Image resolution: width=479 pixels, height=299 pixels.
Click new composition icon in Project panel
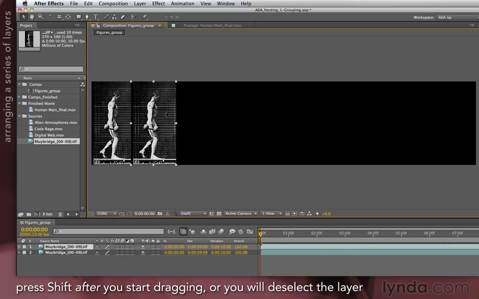tap(37, 214)
